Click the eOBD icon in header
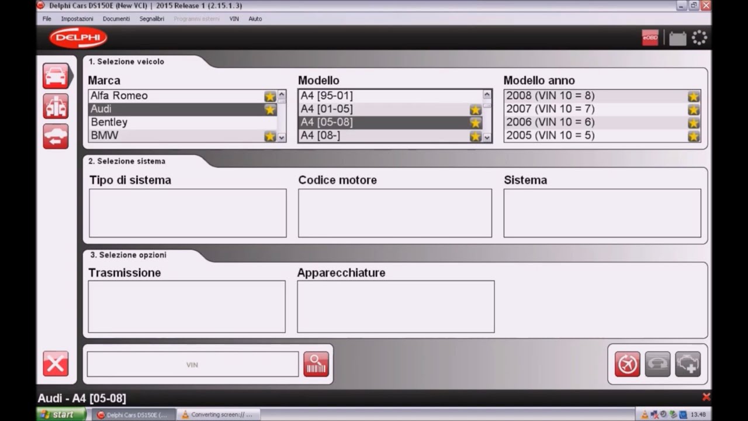 click(650, 38)
